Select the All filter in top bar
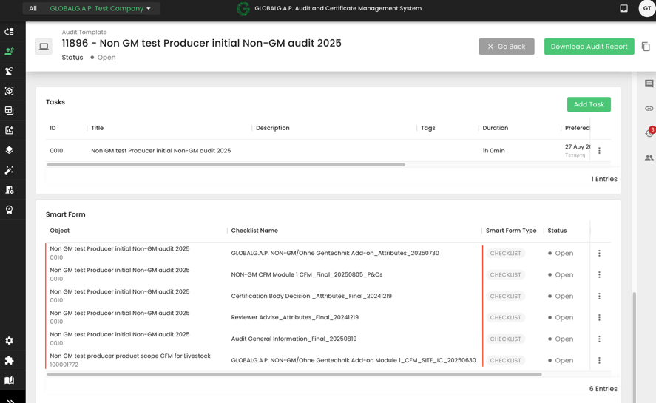 [33, 9]
